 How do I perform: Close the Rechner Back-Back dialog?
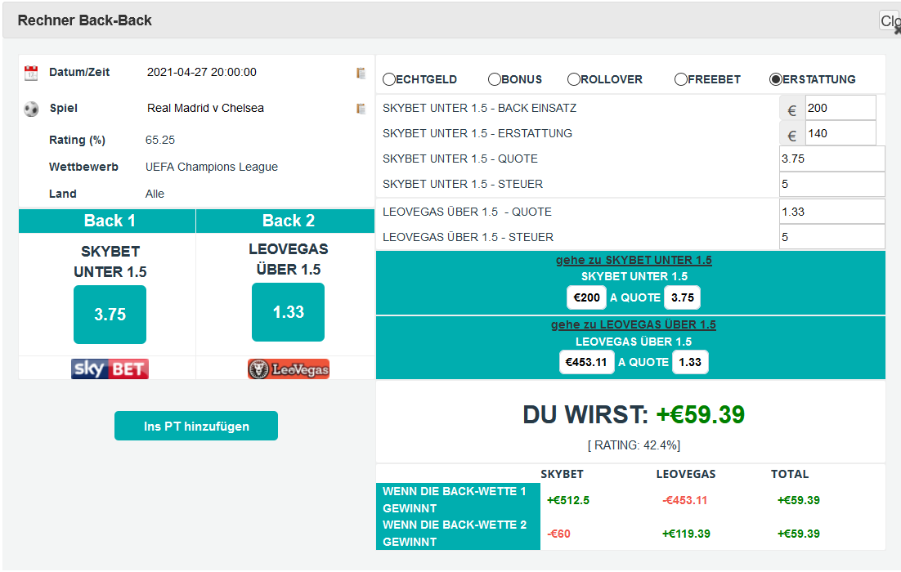click(890, 22)
